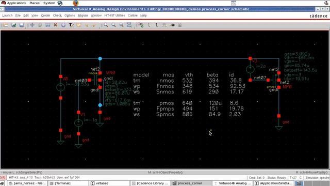Click the Zoom Out magnifier icon
Image resolution: width=330 pixels, height=186 pixels.
(113, 25)
